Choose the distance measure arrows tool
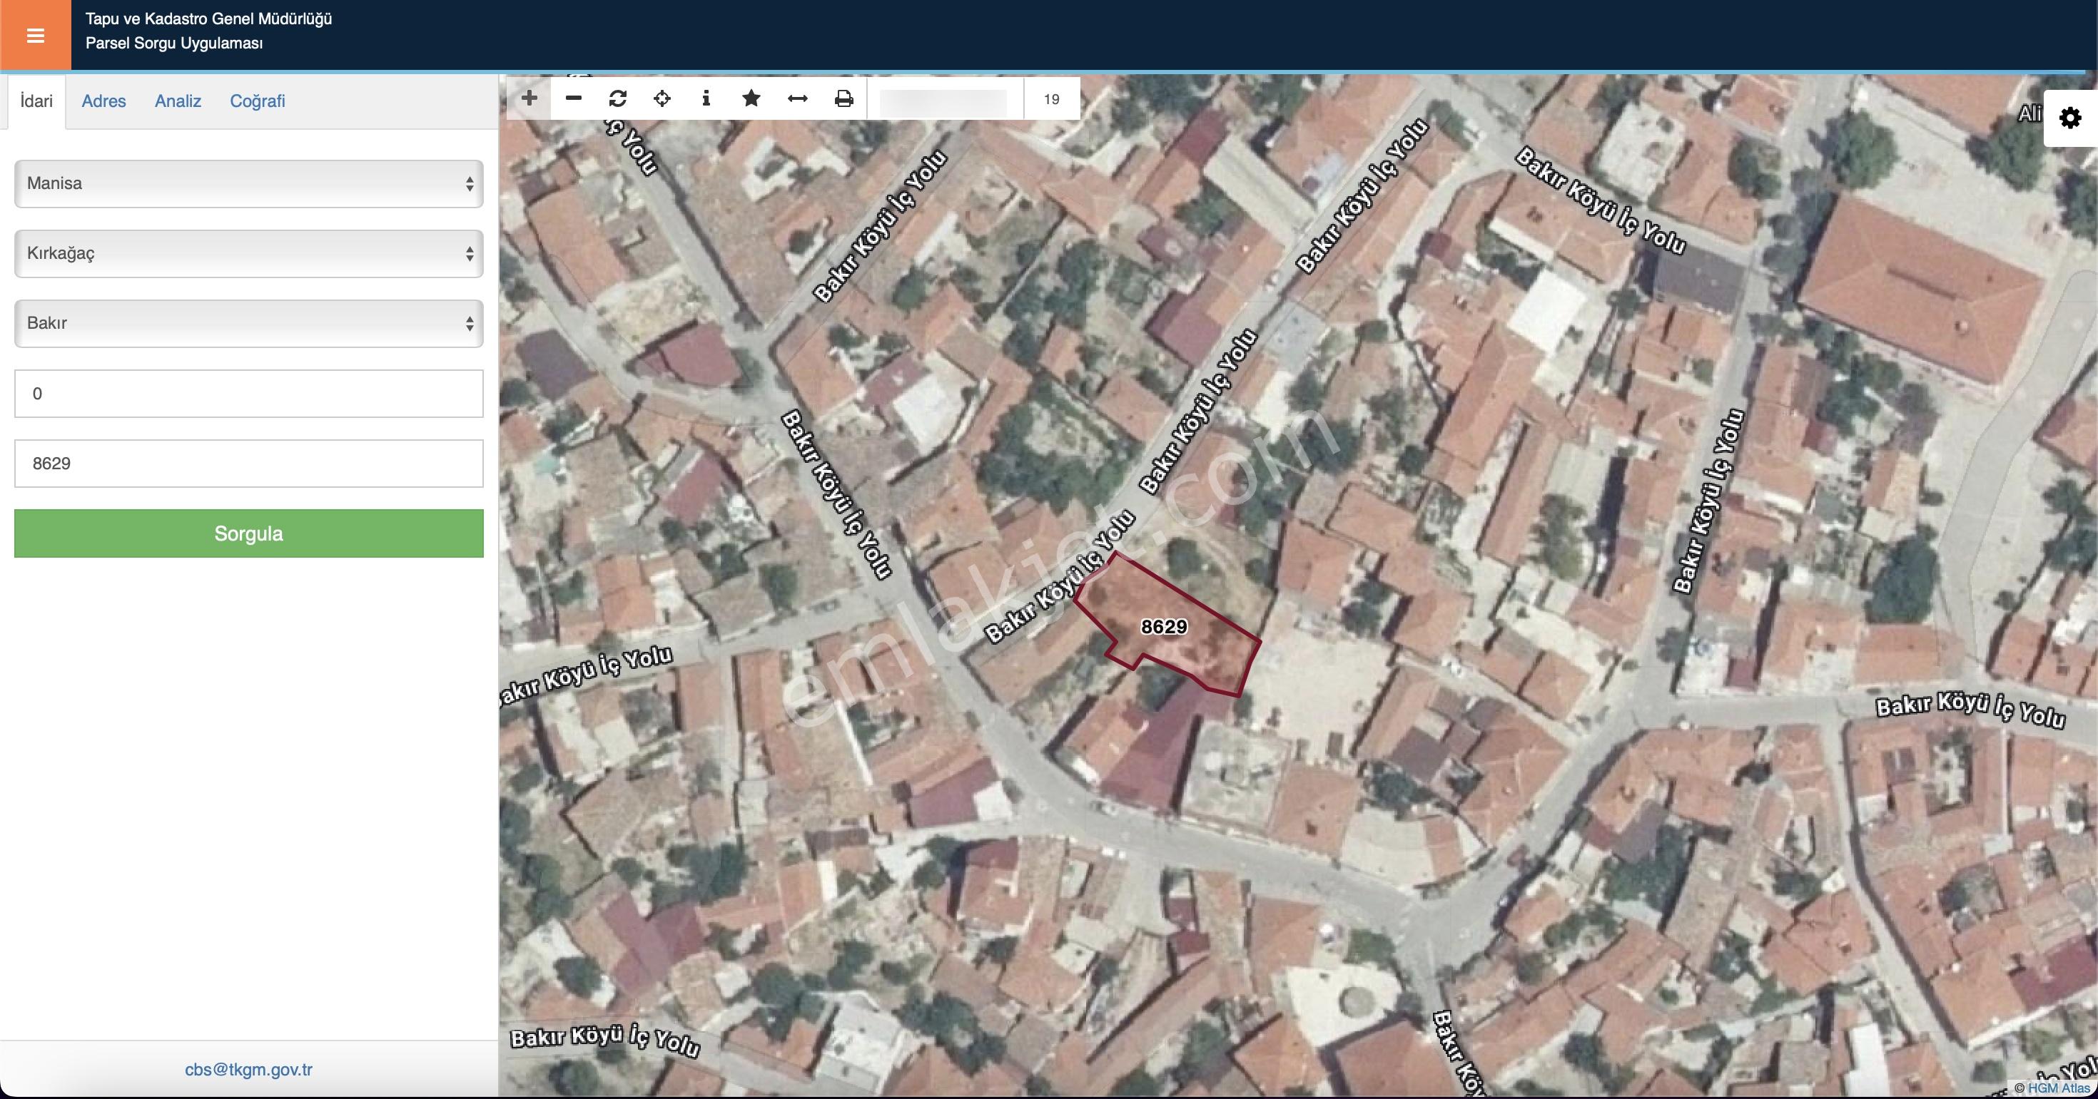2098x1099 pixels. pyautogui.click(x=797, y=98)
